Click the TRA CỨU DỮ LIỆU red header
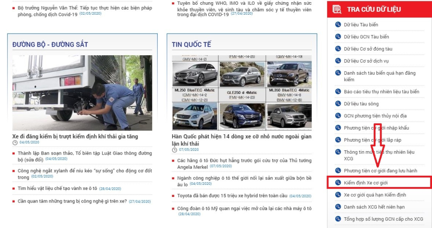The width and height of the screenshot is (432, 228). click(x=379, y=9)
